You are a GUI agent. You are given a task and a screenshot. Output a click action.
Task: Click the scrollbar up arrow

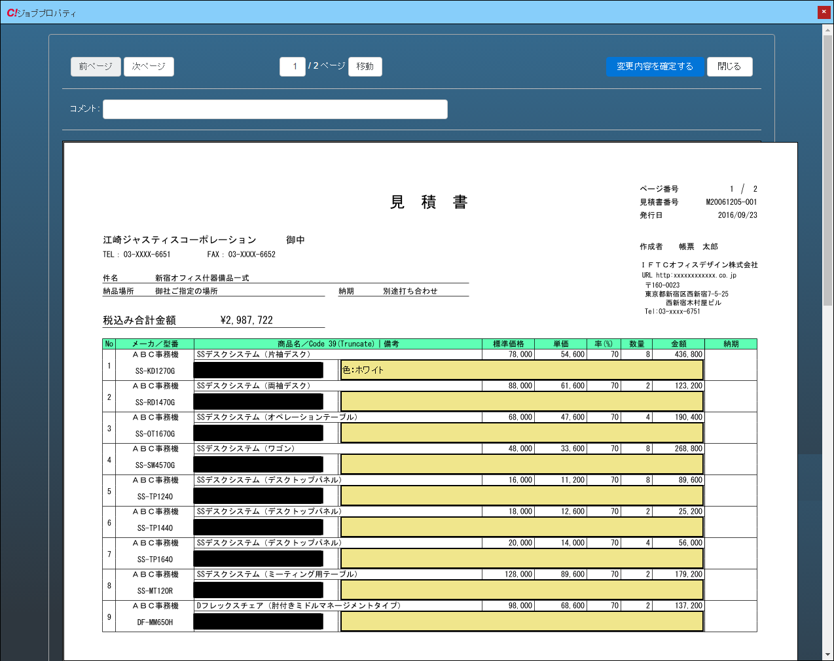pyautogui.click(x=828, y=29)
